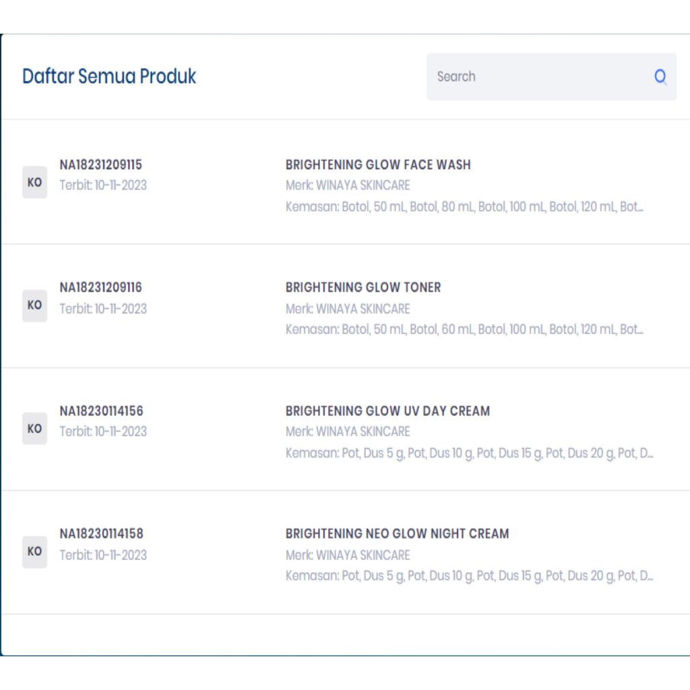The image size is (690, 690).
Task: Select the KO badge beside NA18231209116
Action: (x=34, y=305)
